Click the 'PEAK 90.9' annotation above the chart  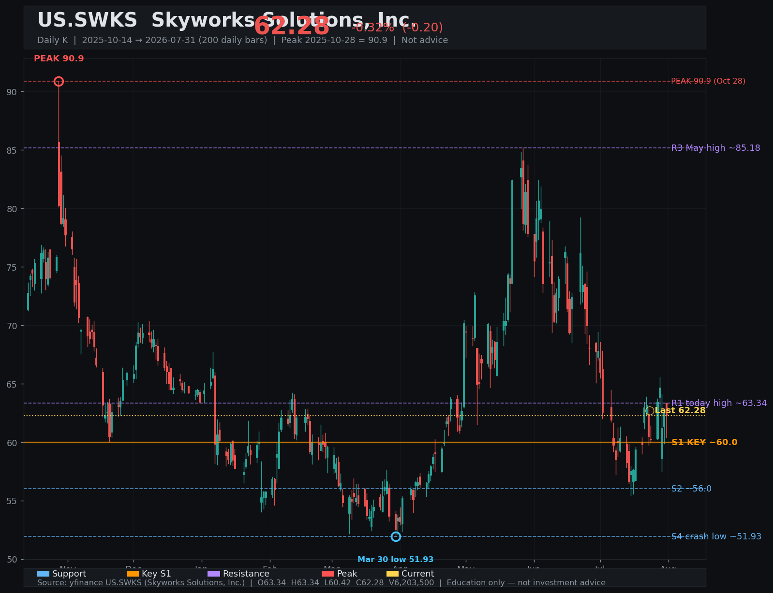pos(59,59)
